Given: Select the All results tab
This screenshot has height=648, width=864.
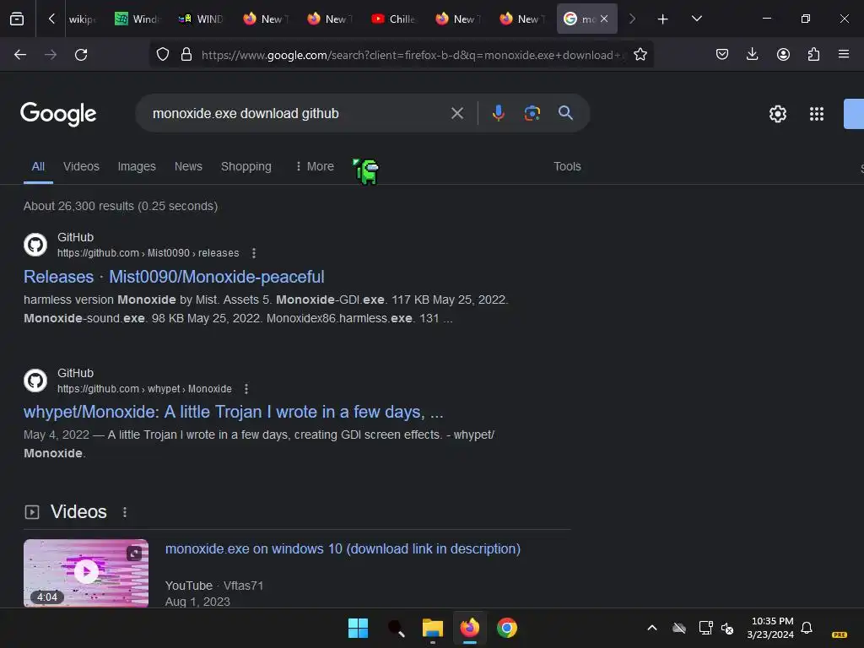Looking at the screenshot, I should (x=38, y=166).
